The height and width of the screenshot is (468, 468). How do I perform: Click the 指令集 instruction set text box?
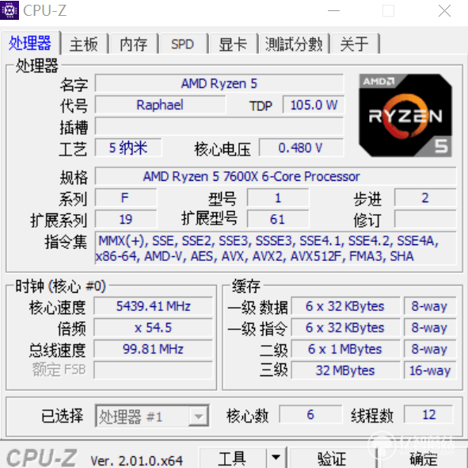coord(276,248)
